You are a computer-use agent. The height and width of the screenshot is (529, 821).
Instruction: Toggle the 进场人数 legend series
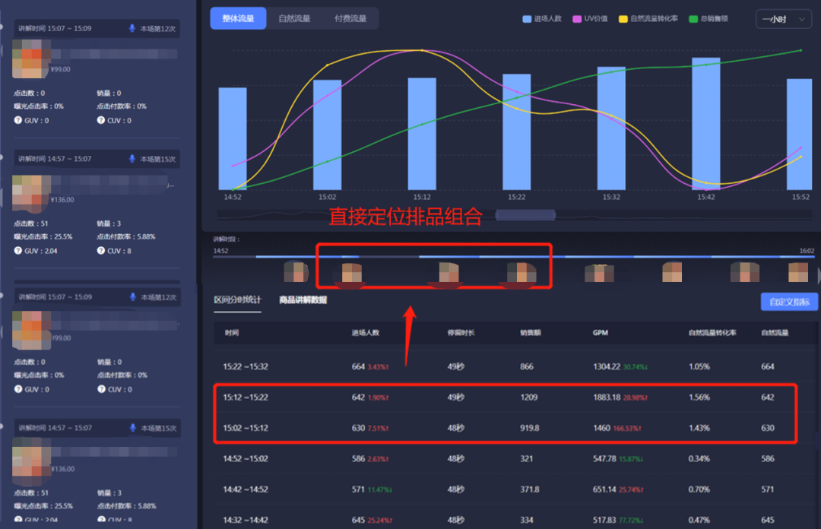(542, 18)
